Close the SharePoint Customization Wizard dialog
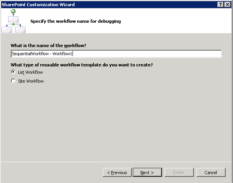This screenshot has height=183, width=233. pos(227,4)
